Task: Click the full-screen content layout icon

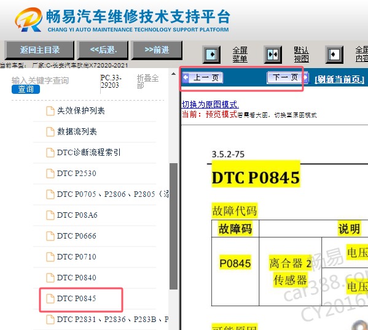Action: 334,55
